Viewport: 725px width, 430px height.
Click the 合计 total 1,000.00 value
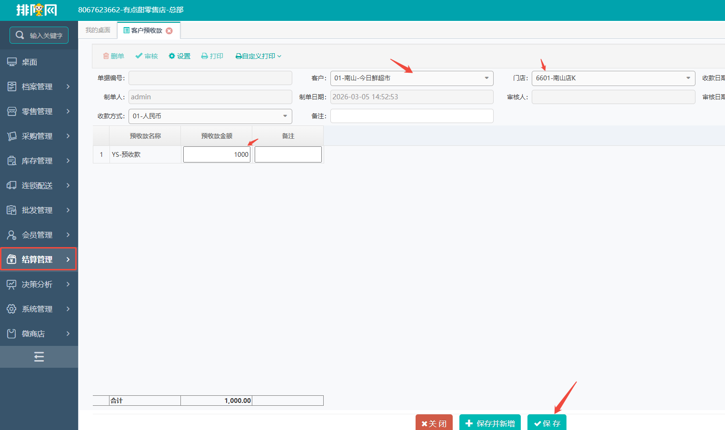pos(238,401)
